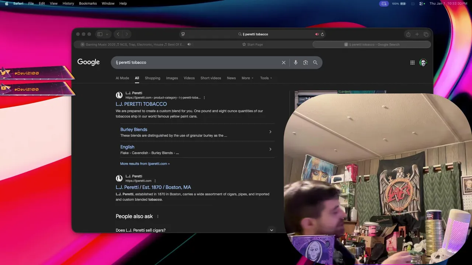
Task: Open the More filters dropdown
Action: pos(247,78)
